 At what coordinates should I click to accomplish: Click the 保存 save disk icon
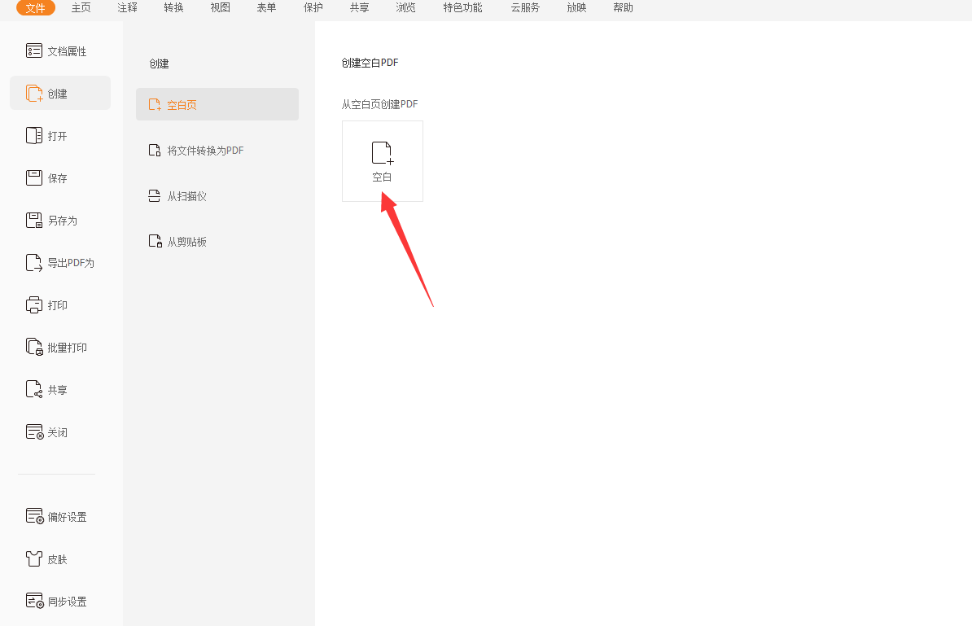click(34, 178)
